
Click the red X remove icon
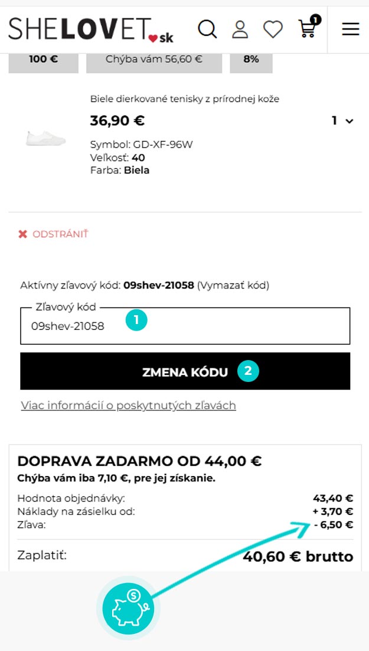click(x=22, y=234)
